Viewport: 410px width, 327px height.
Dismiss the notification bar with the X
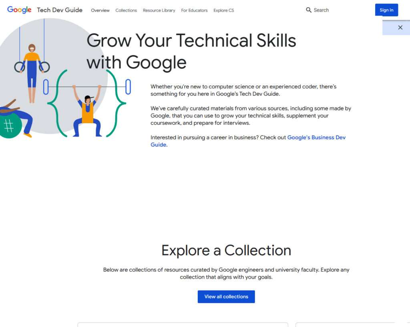pos(400,27)
